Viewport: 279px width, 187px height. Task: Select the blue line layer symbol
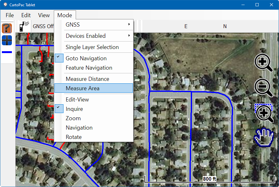pos(7,52)
